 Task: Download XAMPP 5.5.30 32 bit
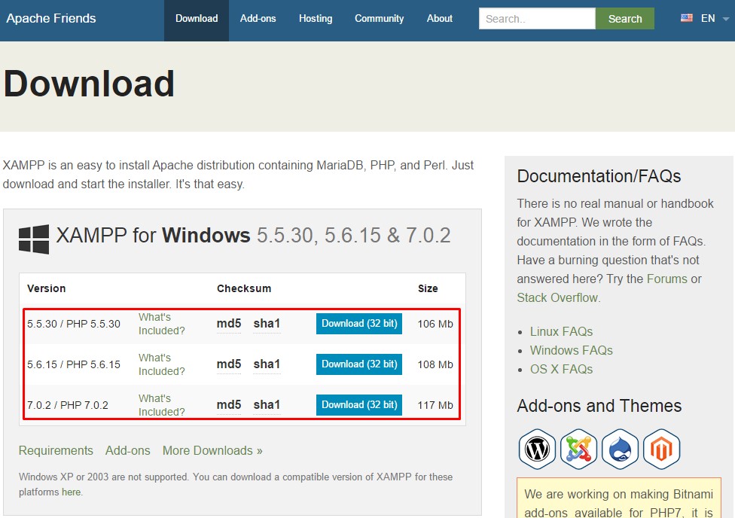coord(359,324)
